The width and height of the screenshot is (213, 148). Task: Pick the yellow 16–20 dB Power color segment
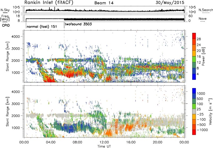point(194,53)
